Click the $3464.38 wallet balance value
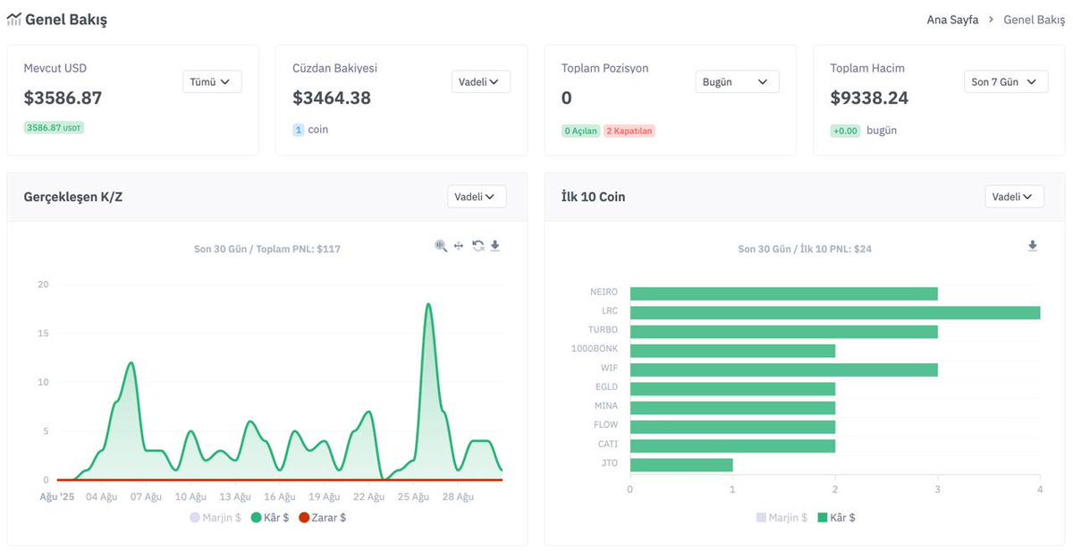 pos(332,98)
